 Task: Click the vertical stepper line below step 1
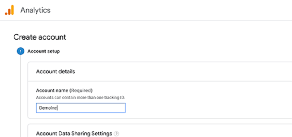point(20,96)
